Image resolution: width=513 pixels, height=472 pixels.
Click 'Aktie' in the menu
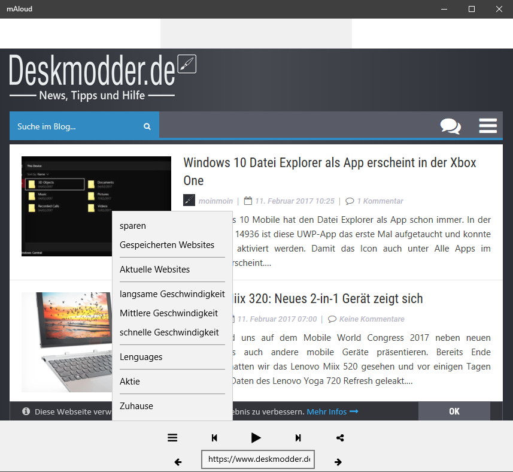[172, 382]
